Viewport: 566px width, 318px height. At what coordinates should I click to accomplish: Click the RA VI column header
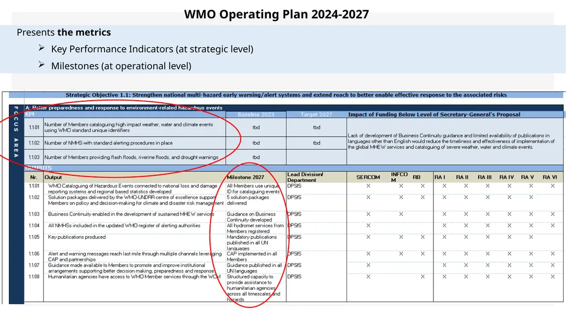pos(550,177)
